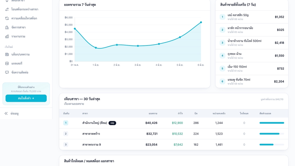The height and width of the screenshot is (166, 295).
Task: Click the blog/articles icon
Action: [x=7, y=54]
